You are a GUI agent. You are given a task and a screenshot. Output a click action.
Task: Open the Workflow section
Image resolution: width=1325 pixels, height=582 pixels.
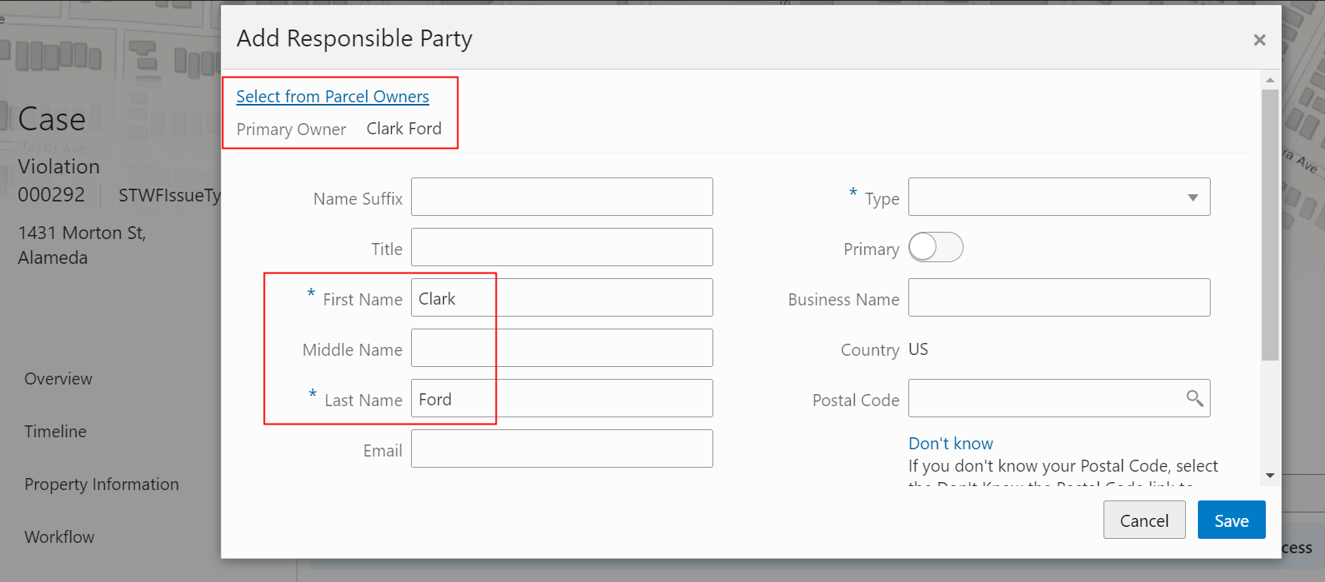[59, 537]
